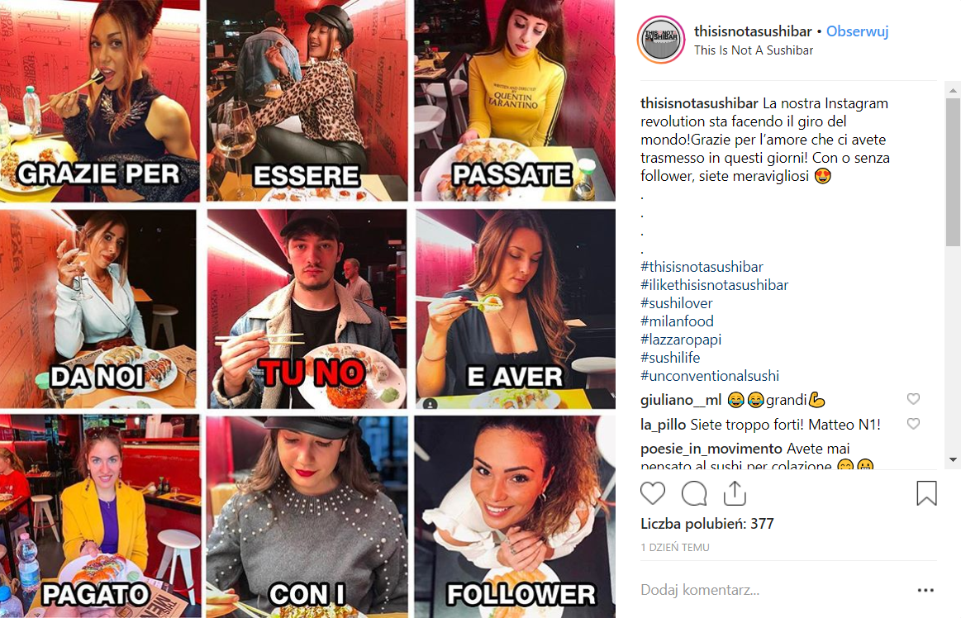Click the scrollbar up arrow in comments

coord(953,90)
